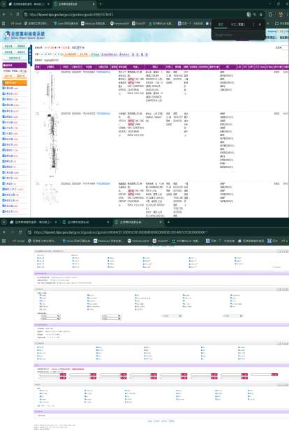Open Gmail bookmark in lower window
Image resolution: width=289 pixels, height=431 pixels.
click(x=18, y=241)
